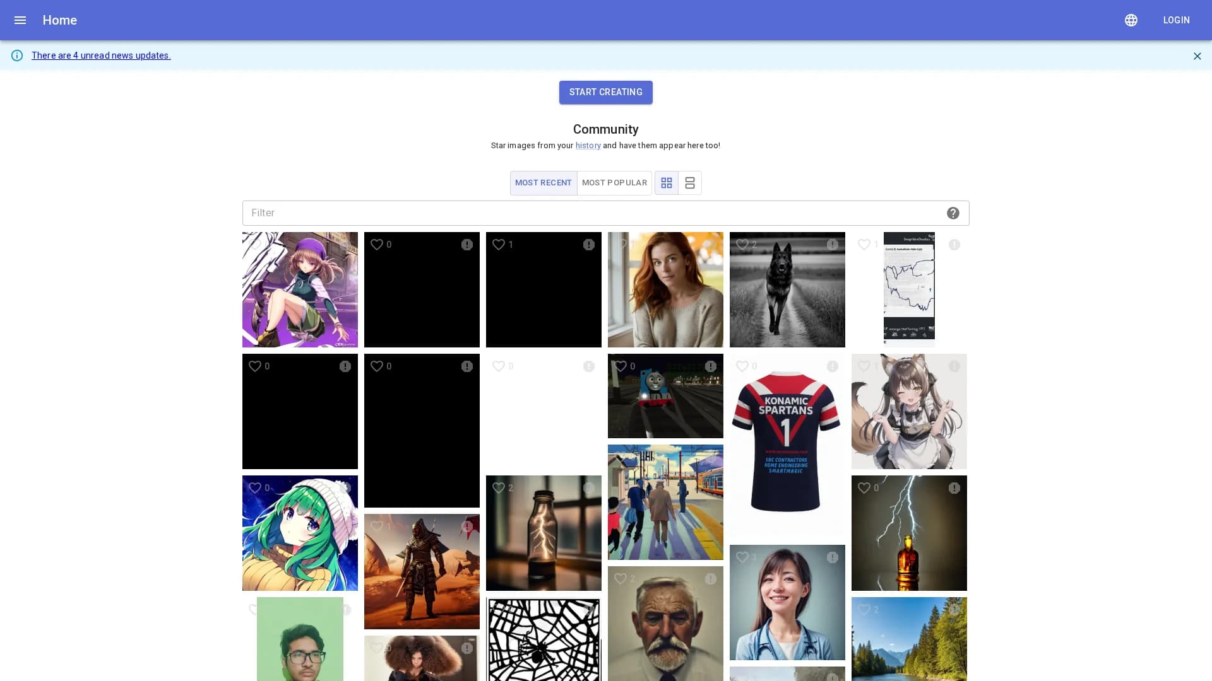The height and width of the screenshot is (681, 1212).
Task: Click the info icon in news banner
Action: 17,55
